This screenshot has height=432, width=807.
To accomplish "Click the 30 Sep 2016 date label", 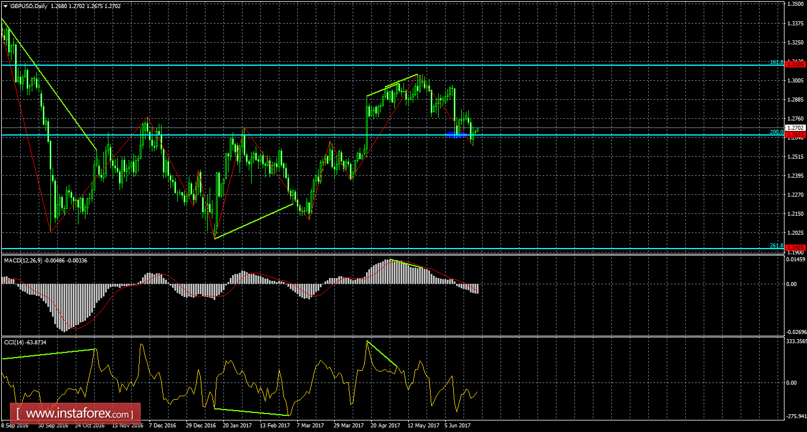I will click(x=53, y=426).
